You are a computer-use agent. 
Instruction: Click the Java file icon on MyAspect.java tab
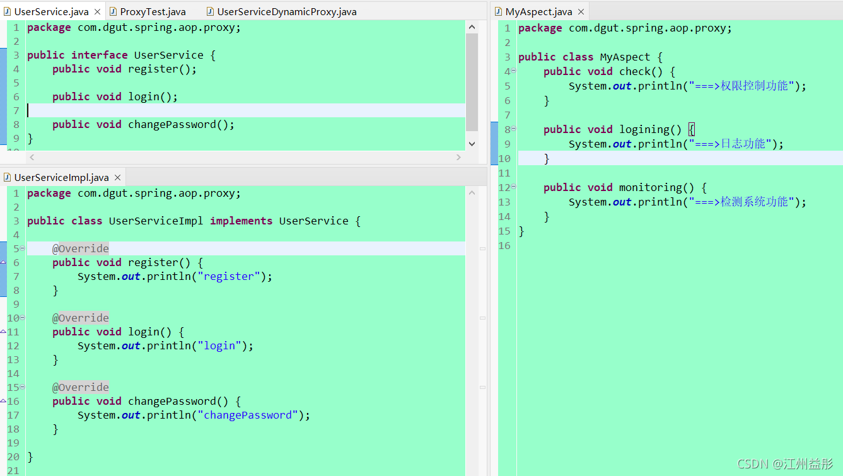pyautogui.click(x=499, y=12)
